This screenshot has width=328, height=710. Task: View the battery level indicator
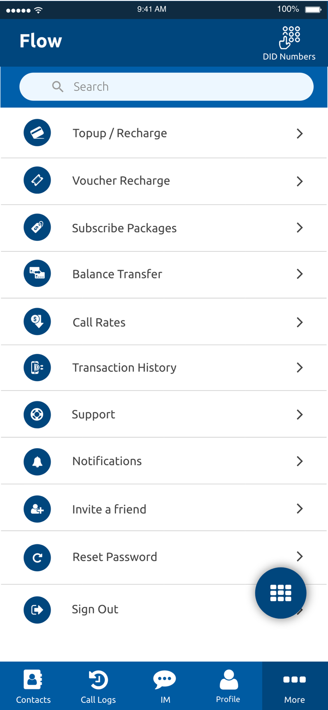[312, 9]
